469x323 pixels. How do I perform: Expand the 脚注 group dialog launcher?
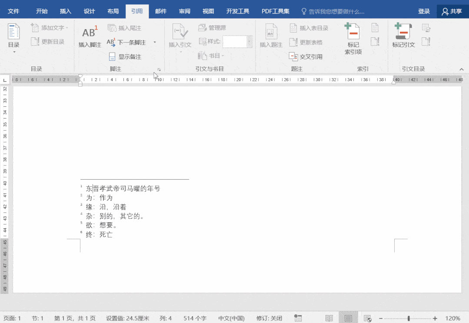coord(159,69)
